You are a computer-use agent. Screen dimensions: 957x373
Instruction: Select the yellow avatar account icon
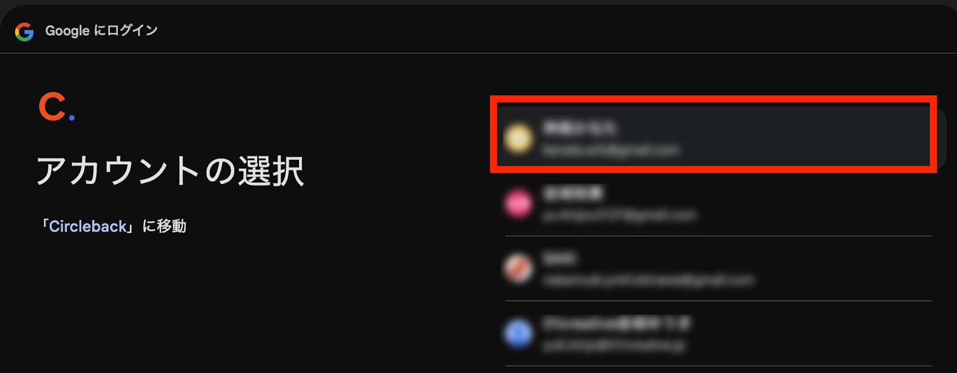[x=518, y=139]
